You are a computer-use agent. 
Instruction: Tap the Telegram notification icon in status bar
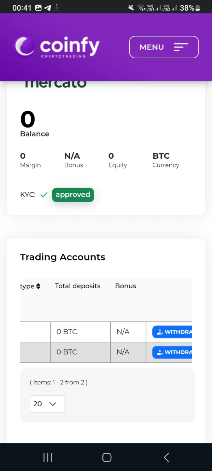point(48,8)
